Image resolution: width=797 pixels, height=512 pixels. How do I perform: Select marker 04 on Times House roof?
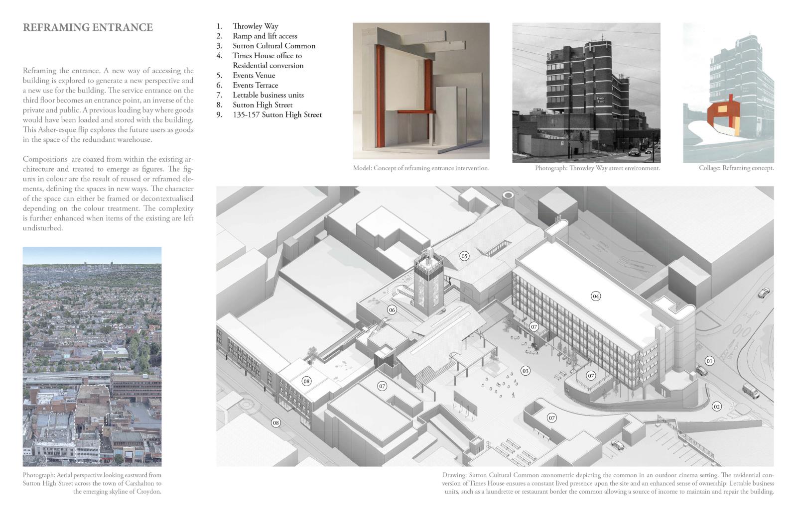[596, 296]
